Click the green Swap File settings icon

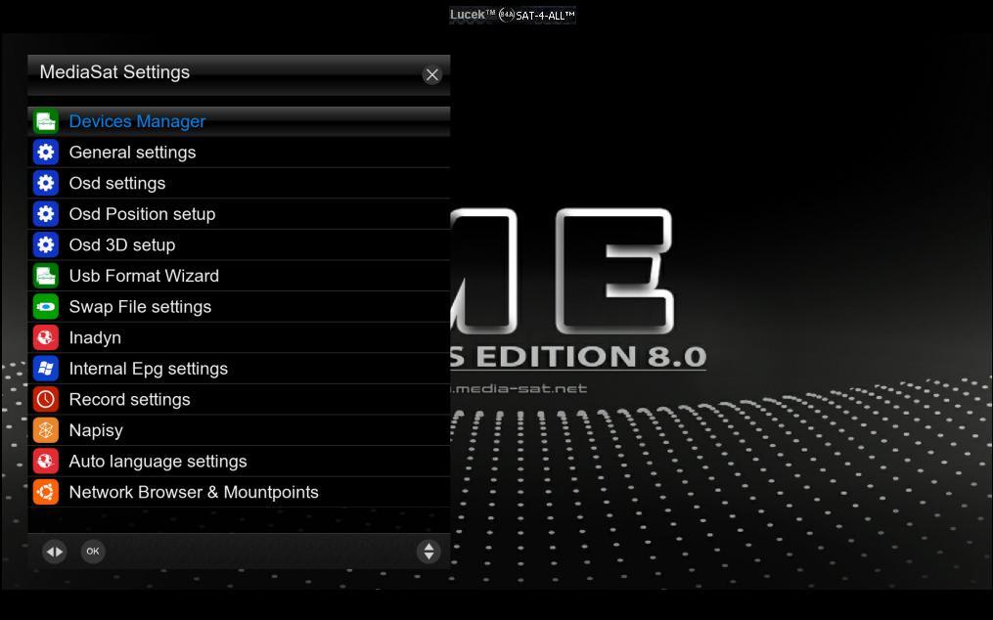click(46, 307)
